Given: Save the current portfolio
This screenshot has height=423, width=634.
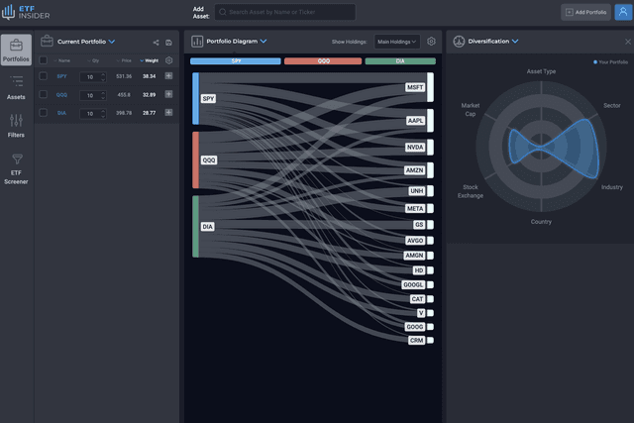Looking at the screenshot, I should coord(169,43).
